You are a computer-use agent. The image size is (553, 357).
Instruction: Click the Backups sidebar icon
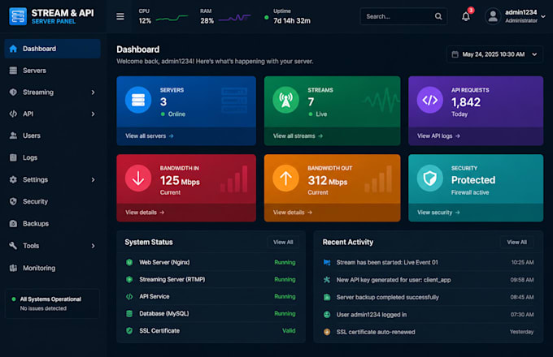pos(13,224)
